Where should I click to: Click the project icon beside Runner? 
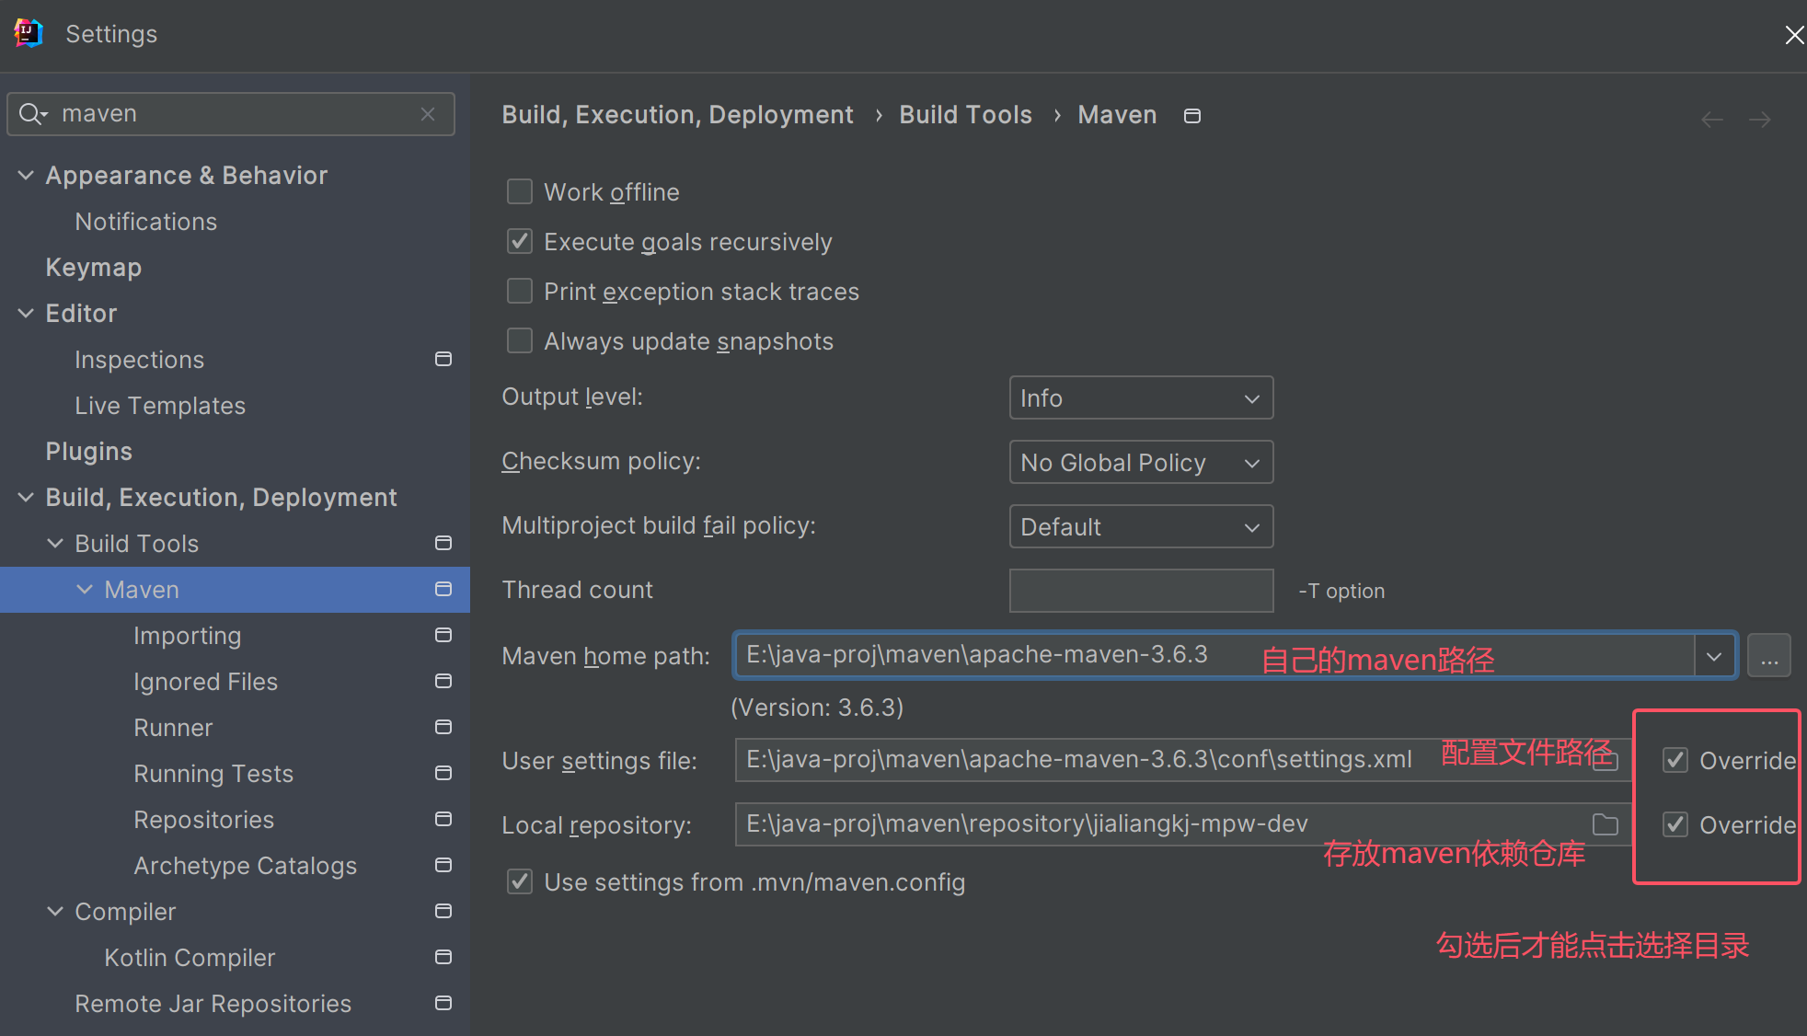click(x=443, y=727)
